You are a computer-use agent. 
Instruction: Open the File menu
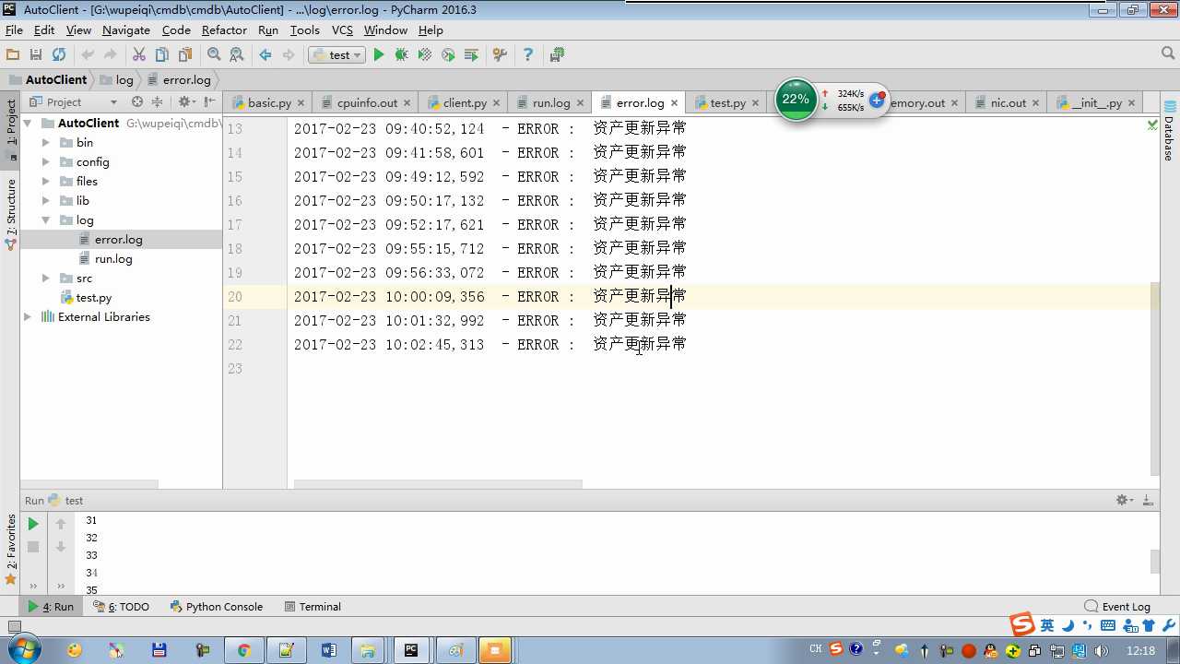point(14,30)
